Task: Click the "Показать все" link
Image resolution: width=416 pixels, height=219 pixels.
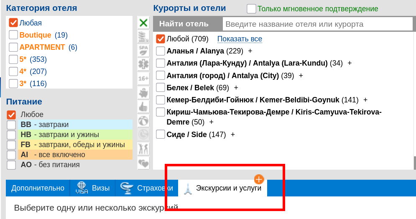Action: (240, 39)
